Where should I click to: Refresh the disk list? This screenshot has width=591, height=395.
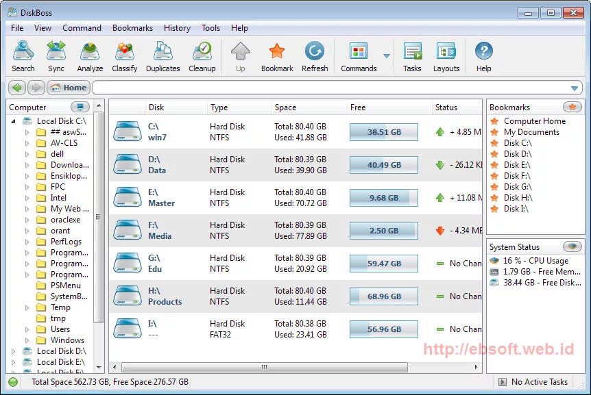click(x=315, y=56)
